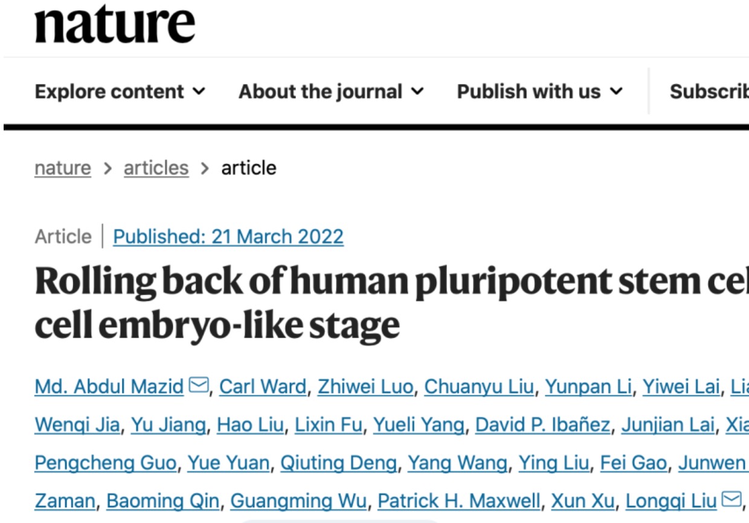Open the Subscribe menu item
749x523 pixels.
point(709,91)
